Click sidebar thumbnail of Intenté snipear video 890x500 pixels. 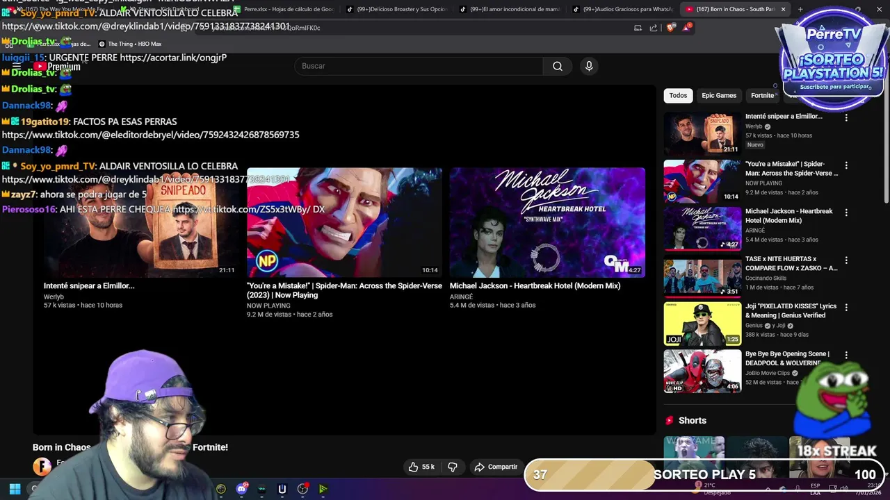coord(702,133)
